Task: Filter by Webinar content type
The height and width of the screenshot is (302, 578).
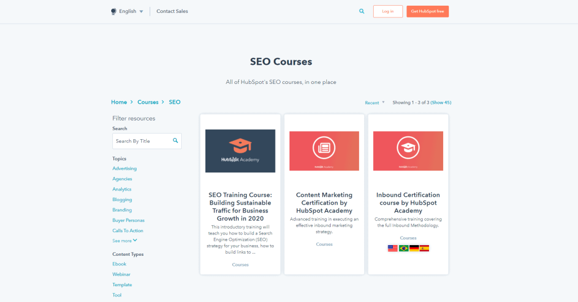Action: 121,274
